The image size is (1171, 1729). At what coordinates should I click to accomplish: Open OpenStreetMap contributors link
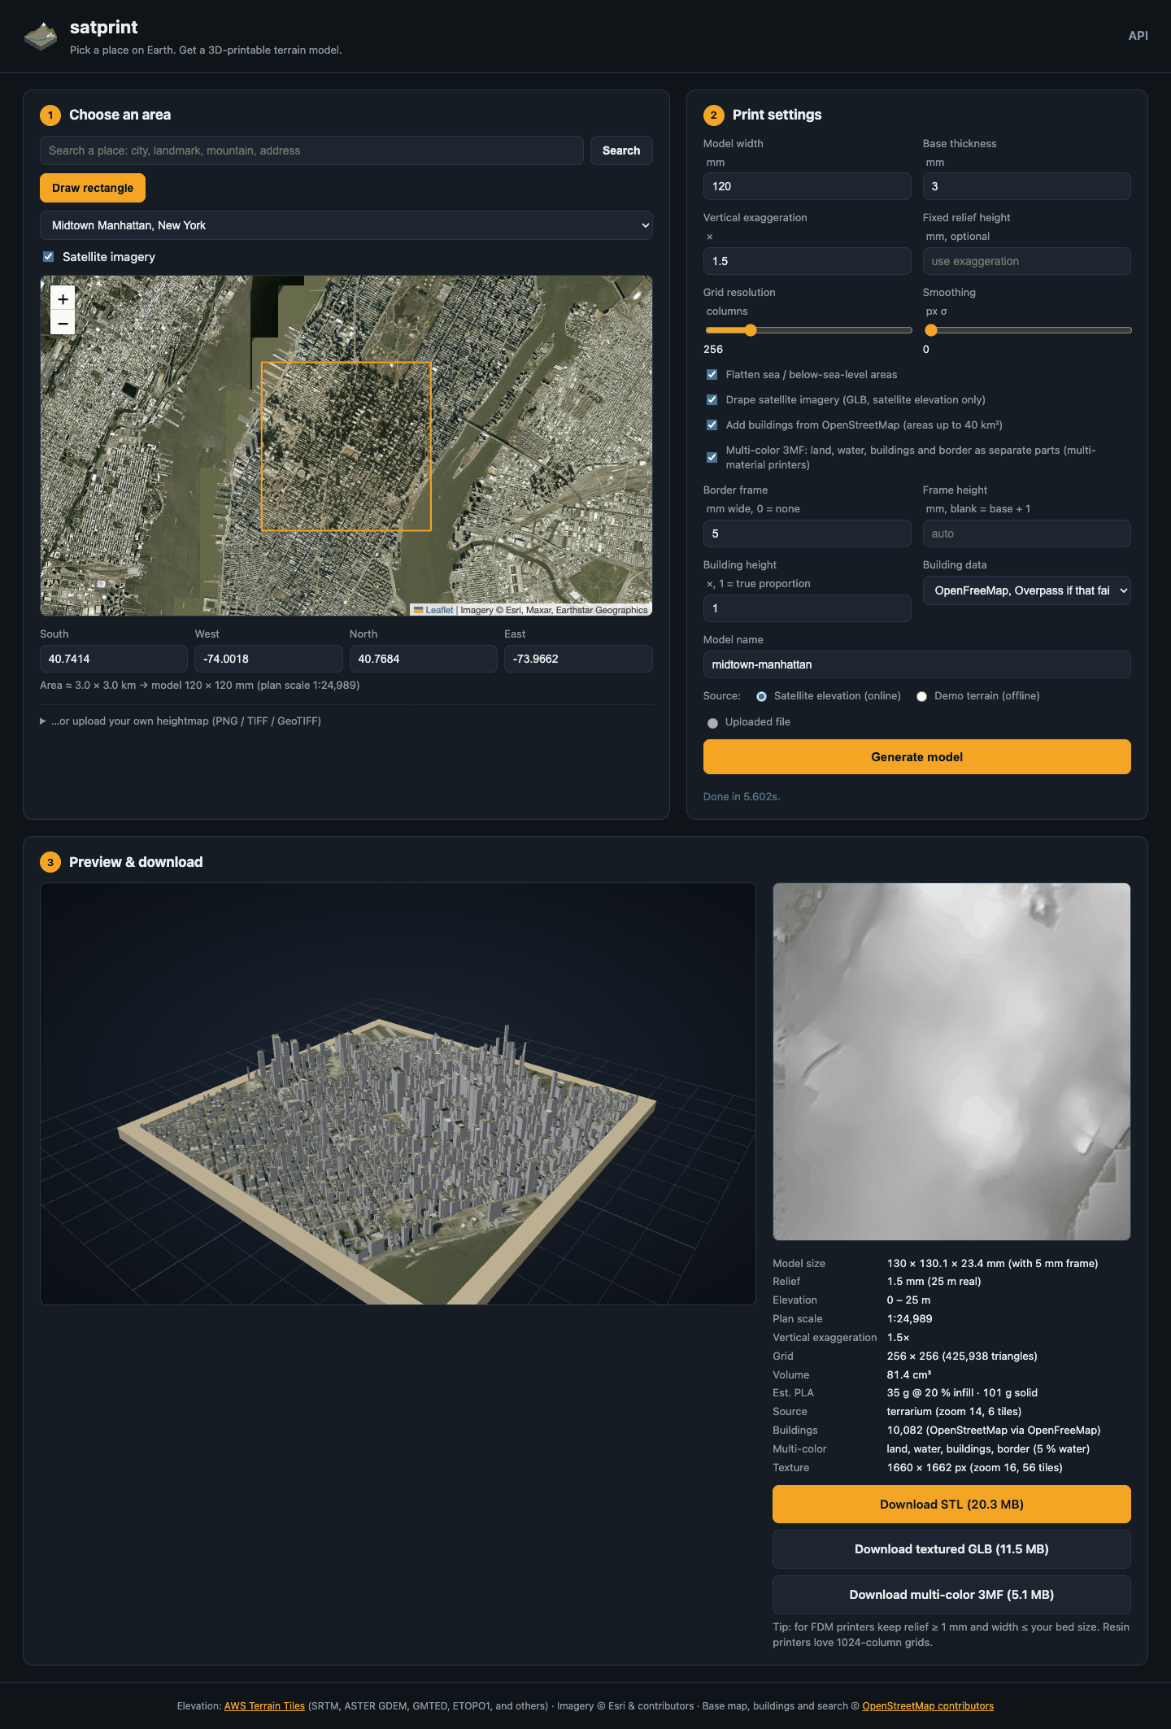click(x=928, y=1706)
